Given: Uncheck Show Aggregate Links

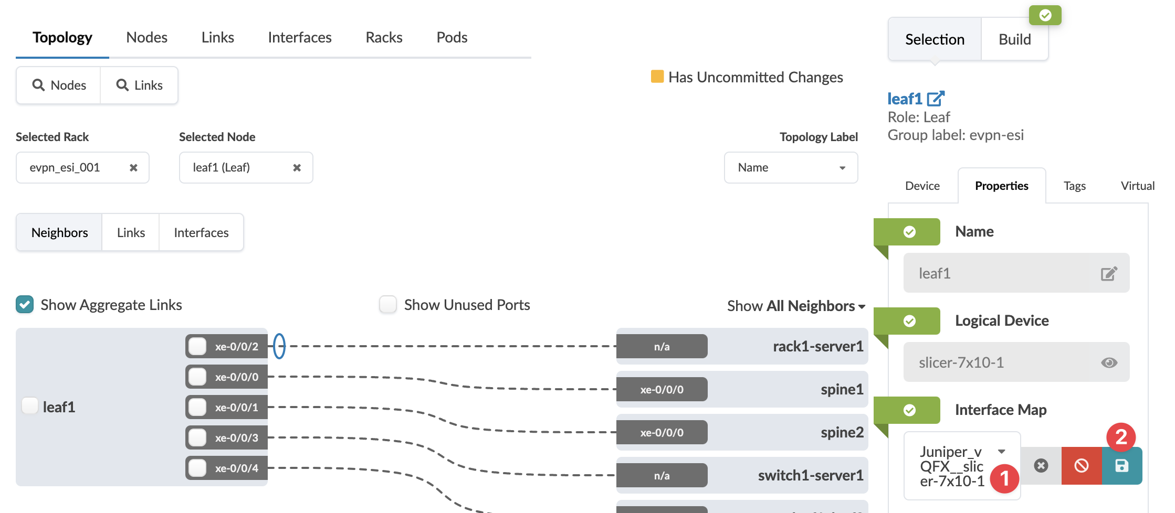Looking at the screenshot, I should coord(25,305).
